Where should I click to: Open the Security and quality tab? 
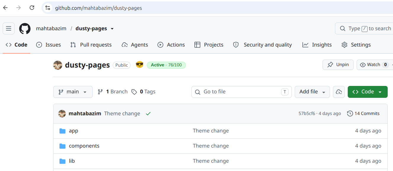point(262,45)
